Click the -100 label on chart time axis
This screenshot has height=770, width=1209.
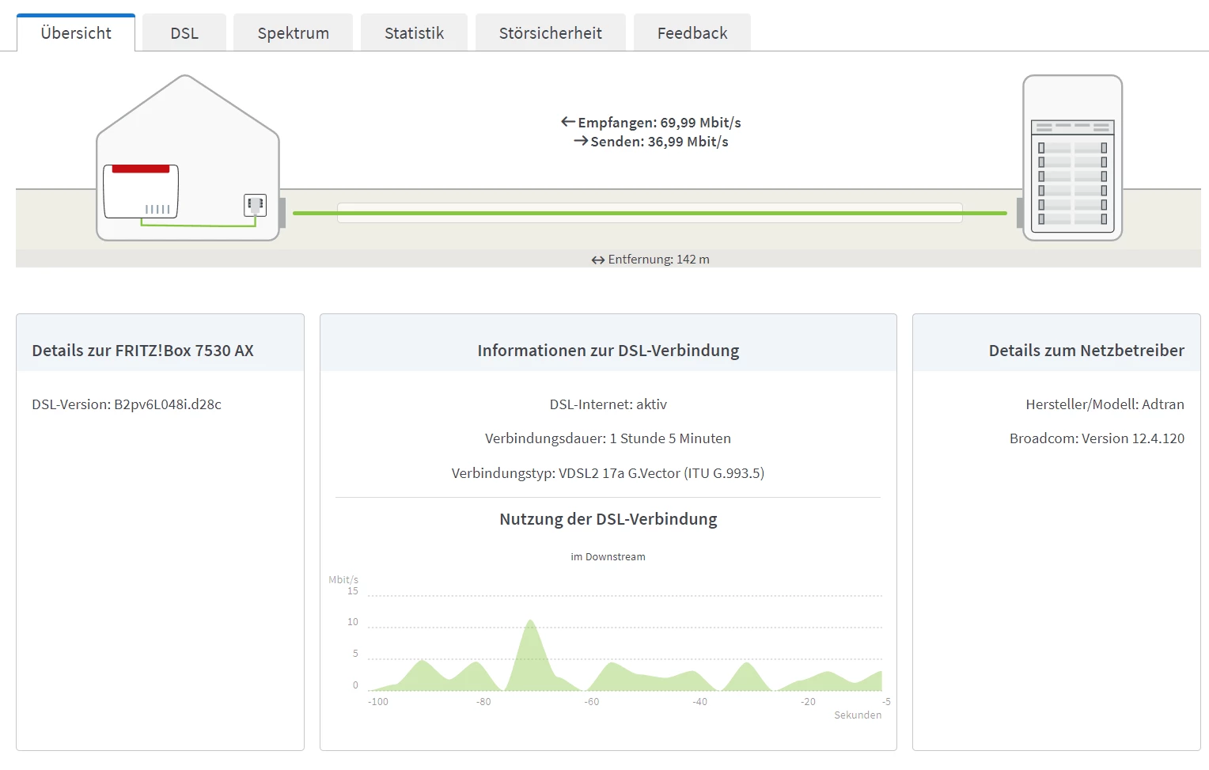378,702
